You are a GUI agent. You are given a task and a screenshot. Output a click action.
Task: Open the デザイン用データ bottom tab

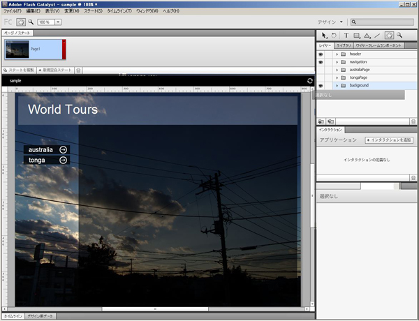point(41,316)
